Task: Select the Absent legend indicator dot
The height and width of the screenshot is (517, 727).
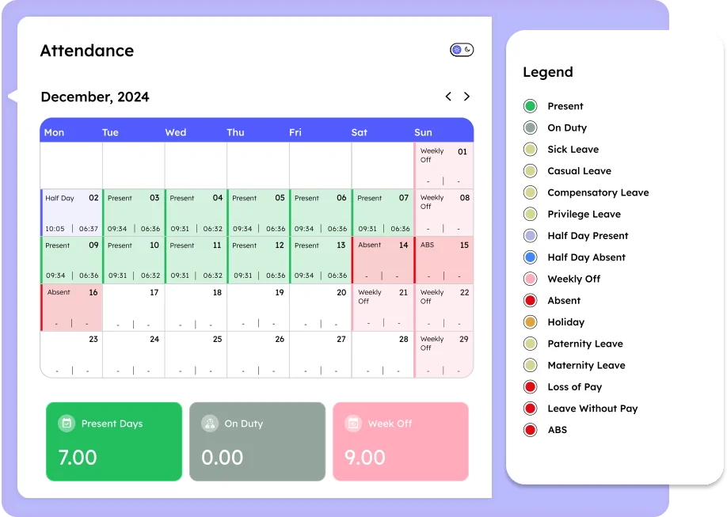Action: coord(530,300)
